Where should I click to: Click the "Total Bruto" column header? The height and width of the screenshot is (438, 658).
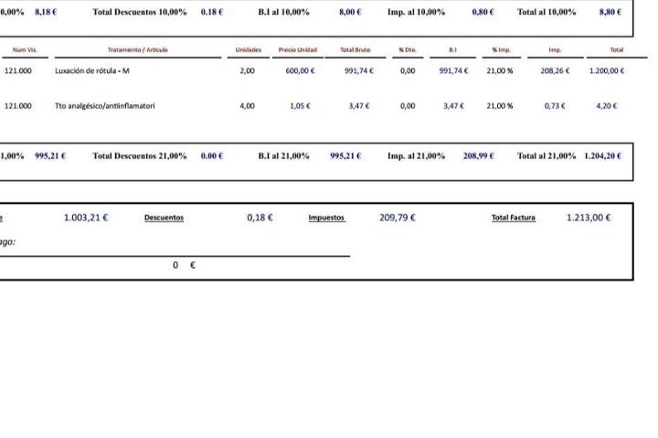(x=355, y=49)
